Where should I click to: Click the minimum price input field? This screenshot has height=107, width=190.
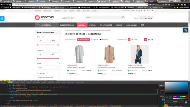42,41
